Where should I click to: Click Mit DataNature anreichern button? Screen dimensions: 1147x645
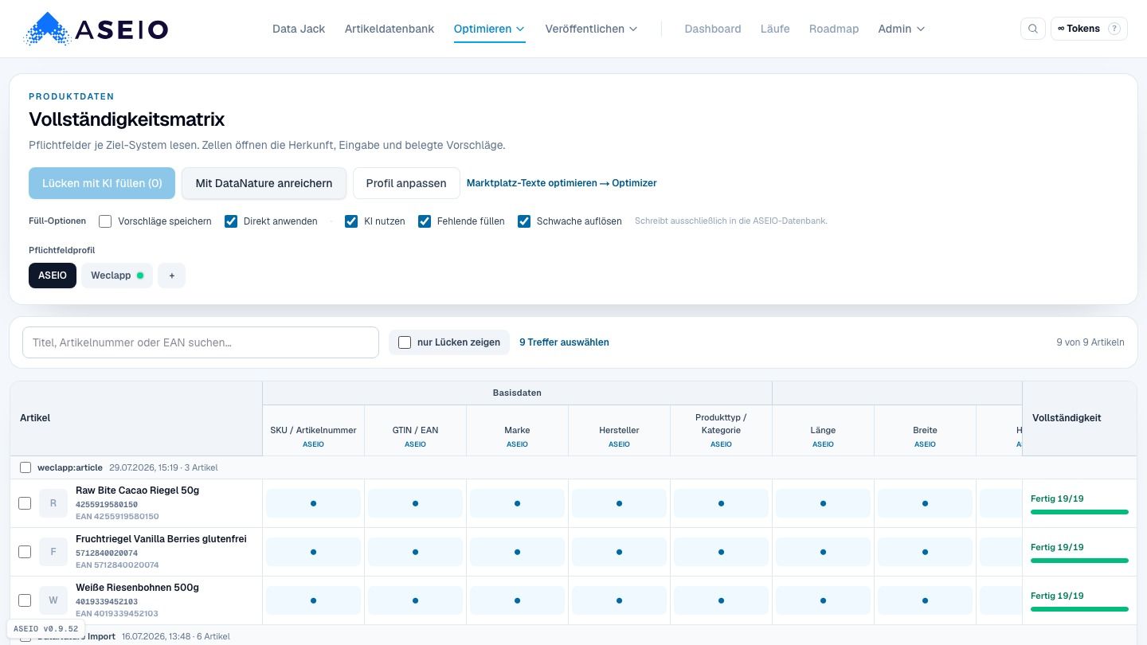[x=264, y=183]
